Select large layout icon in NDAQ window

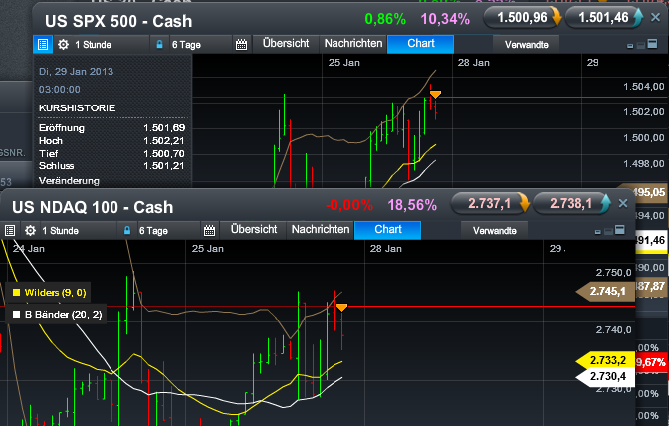[x=620, y=229]
